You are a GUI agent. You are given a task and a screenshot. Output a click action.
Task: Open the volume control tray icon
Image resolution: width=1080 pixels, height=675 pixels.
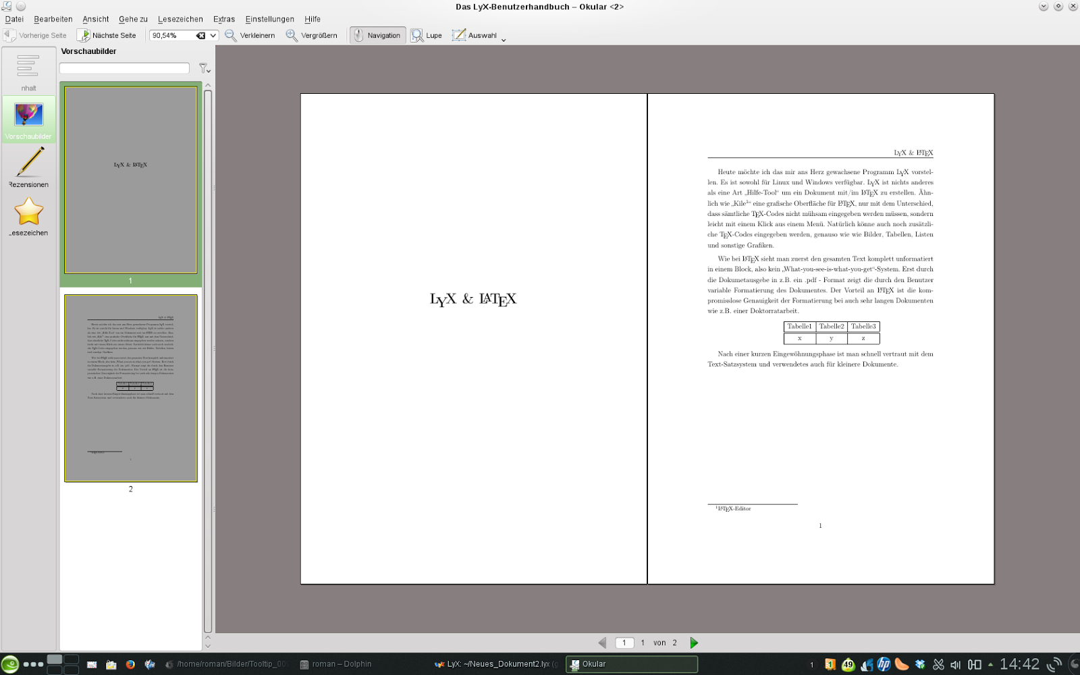[956, 664]
